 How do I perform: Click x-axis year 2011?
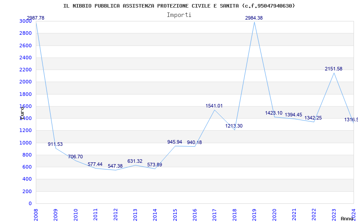pyautogui.click(x=95, y=215)
